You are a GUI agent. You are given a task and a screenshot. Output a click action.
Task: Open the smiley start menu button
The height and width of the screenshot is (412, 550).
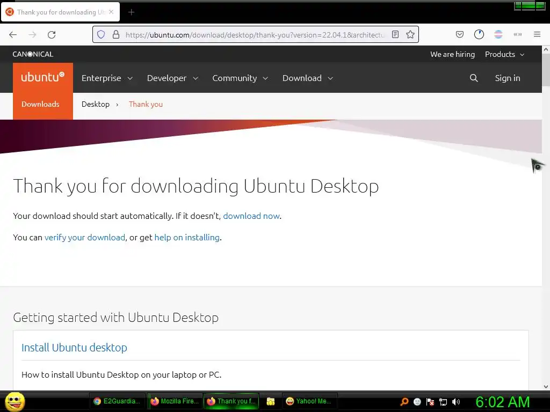coord(15,401)
